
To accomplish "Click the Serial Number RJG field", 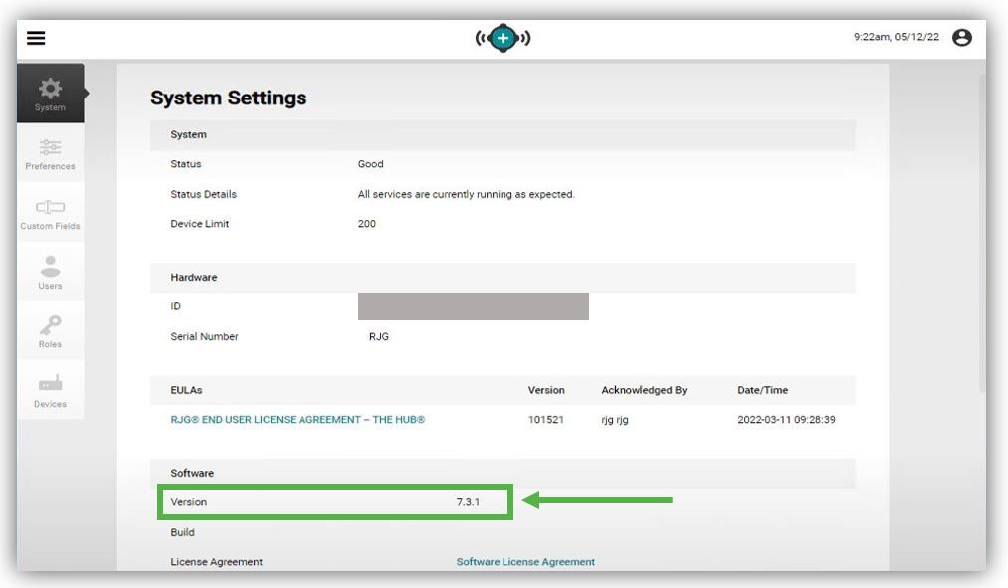I will [368, 336].
